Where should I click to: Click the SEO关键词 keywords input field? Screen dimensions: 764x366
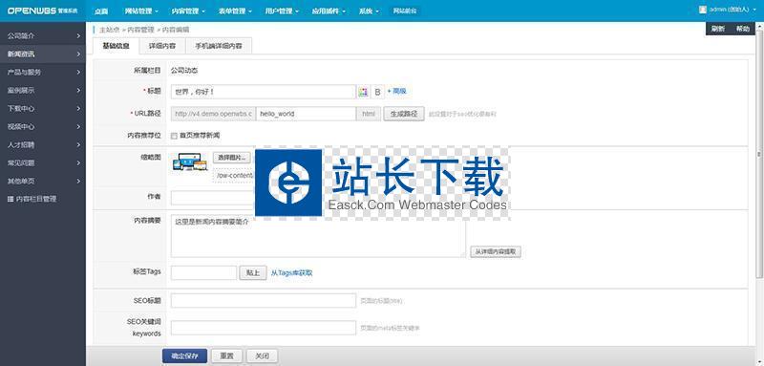(x=264, y=328)
